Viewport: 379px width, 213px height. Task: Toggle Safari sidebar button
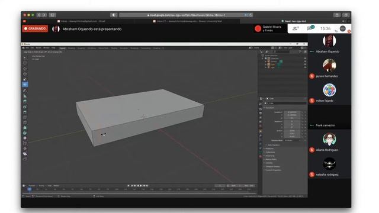click(x=53, y=15)
